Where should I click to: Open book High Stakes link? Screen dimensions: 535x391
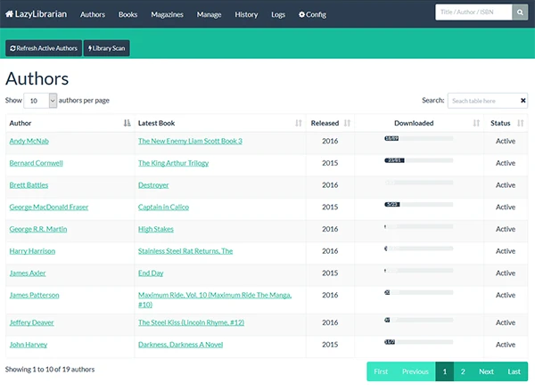(x=156, y=229)
